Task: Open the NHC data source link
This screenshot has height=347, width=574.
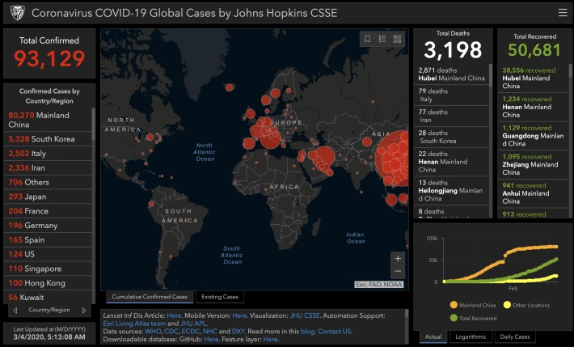Action: click(210, 332)
